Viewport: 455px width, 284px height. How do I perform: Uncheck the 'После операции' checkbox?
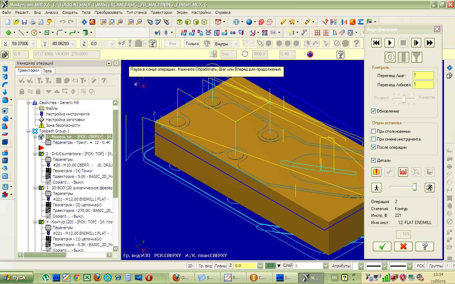click(x=374, y=147)
